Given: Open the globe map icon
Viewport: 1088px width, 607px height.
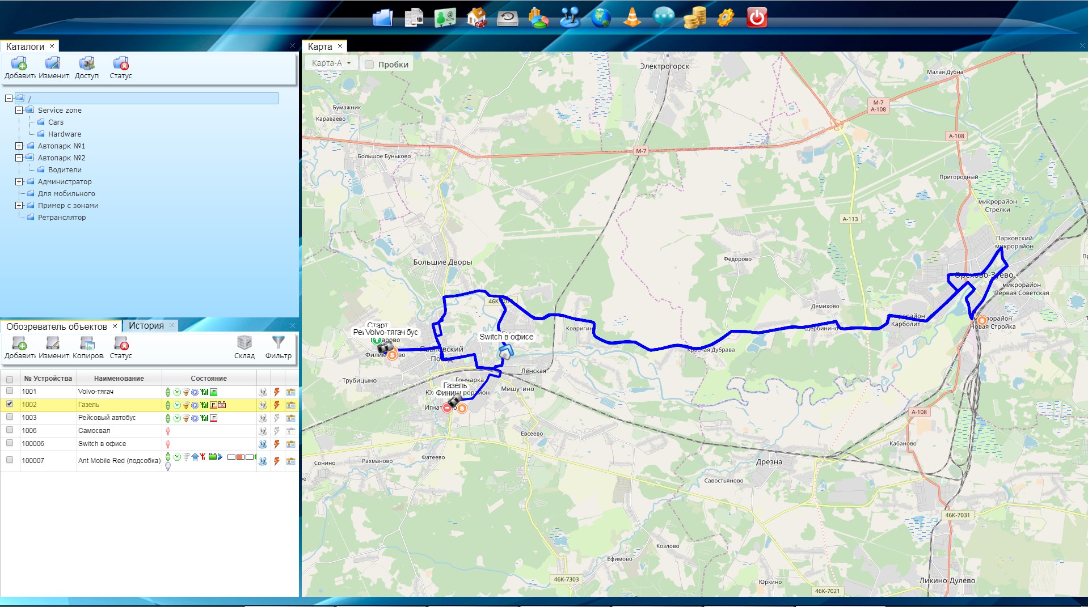Looking at the screenshot, I should pos(601,18).
